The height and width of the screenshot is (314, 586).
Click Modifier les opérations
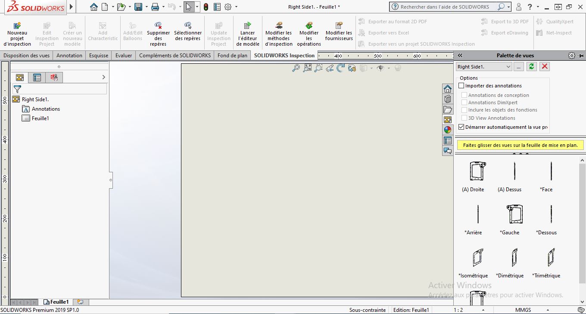(309, 34)
